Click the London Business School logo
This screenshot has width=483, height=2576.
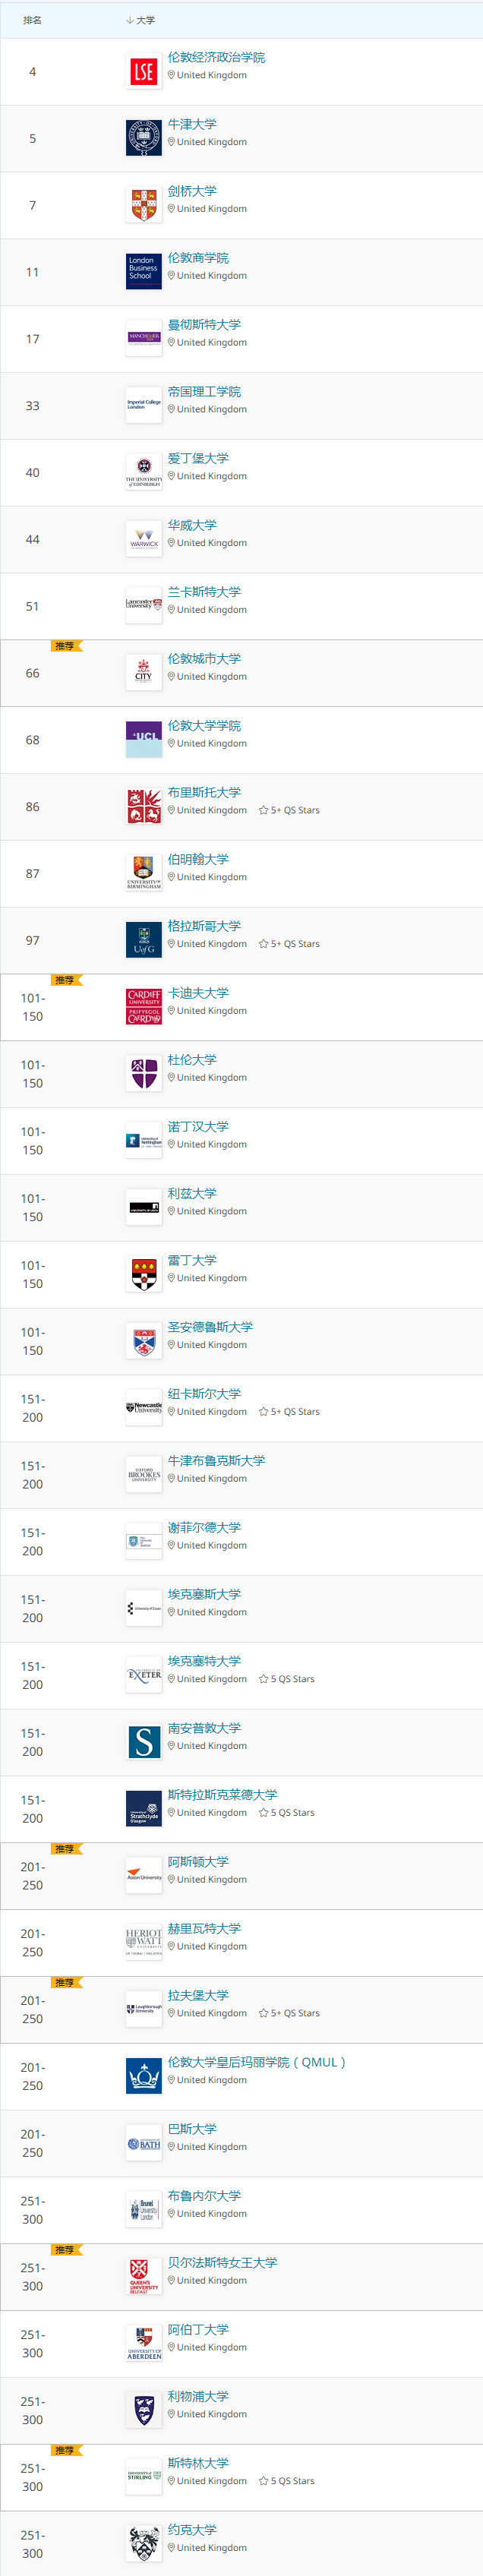click(144, 272)
